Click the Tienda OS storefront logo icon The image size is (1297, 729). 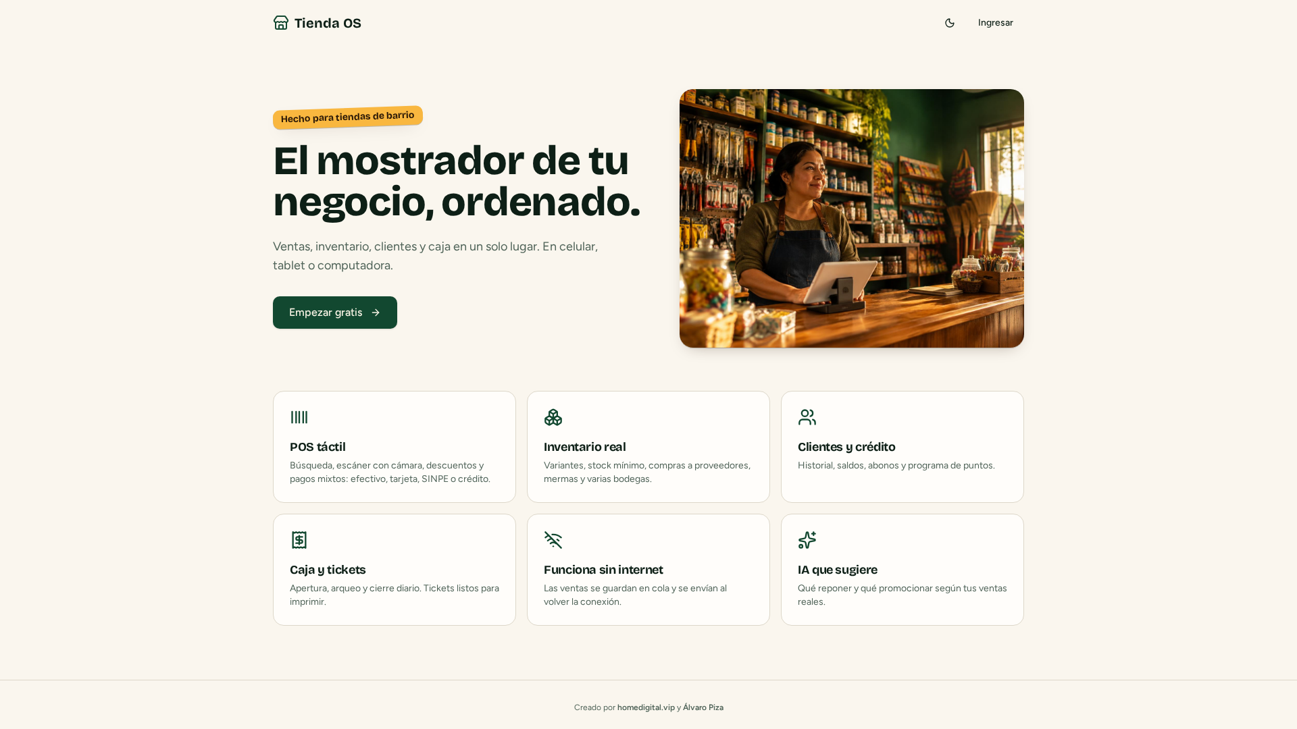pos(281,23)
